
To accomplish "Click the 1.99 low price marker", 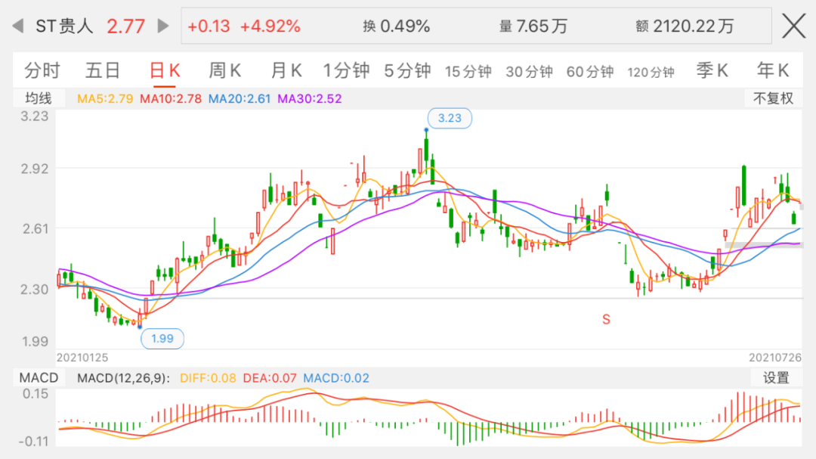I will [162, 338].
